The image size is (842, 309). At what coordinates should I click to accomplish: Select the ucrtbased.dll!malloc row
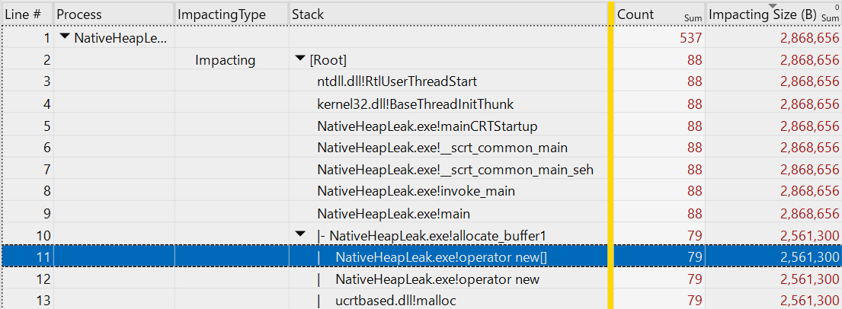point(396,301)
